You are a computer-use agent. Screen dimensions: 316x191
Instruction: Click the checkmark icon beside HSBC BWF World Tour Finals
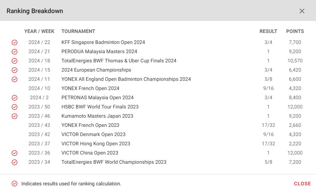point(15,107)
